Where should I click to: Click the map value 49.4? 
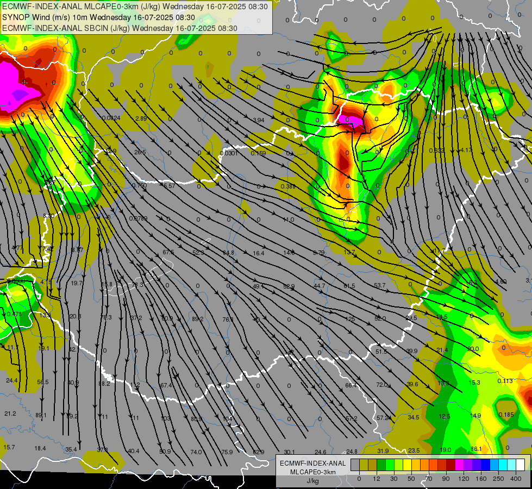coord(259,286)
